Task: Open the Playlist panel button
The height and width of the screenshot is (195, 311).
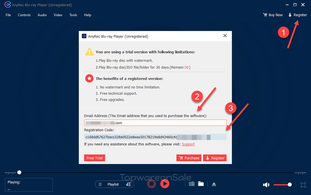Action: (113, 184)
